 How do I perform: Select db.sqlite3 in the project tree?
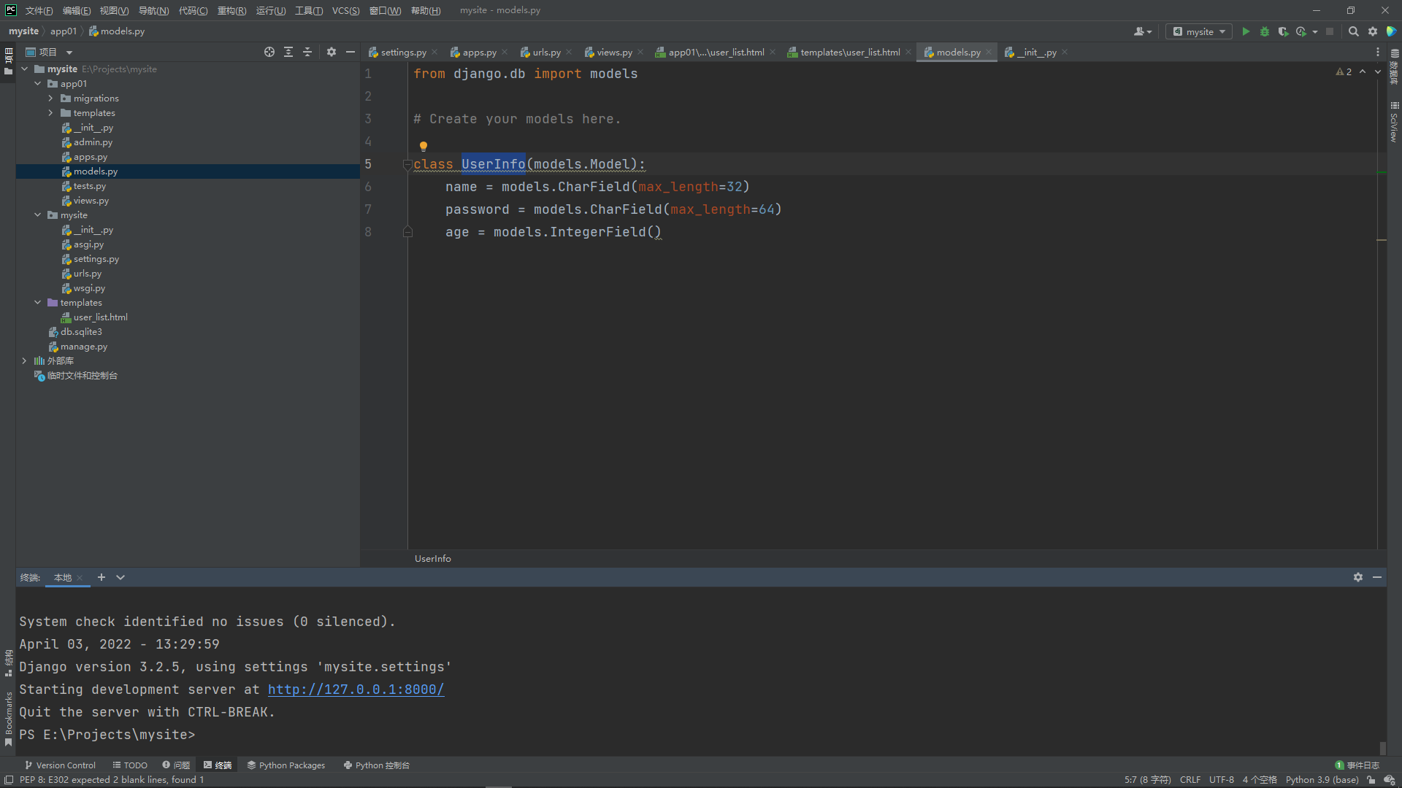(80, 332)
